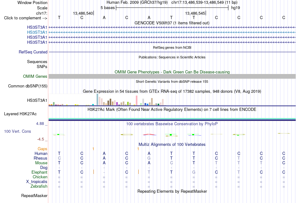
Task: Click the 100 Vert. Cons track label
Action: 17,131
